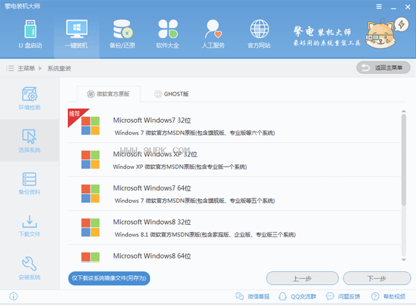Select 备份资料 sidebar step
This screenshot has width=416, height=305.
pyautogui.click(x=30, y=184)
